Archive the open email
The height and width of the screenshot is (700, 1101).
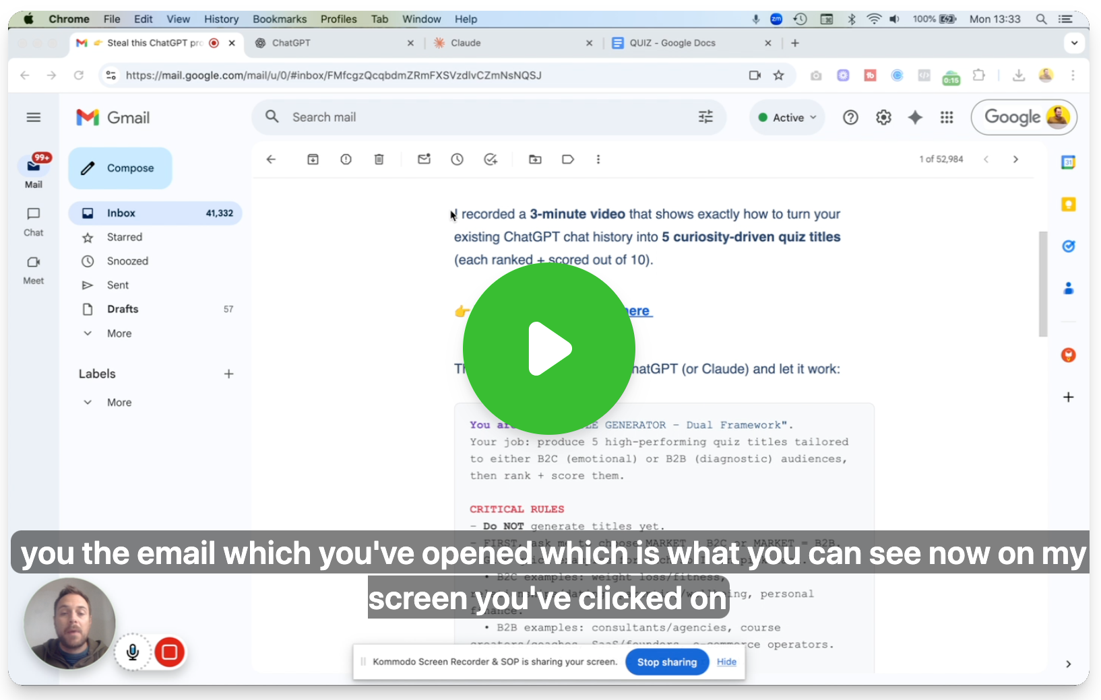[x=313, y=160]
